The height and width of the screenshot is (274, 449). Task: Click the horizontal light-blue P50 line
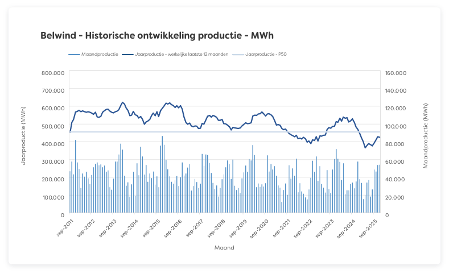point(228,132)
